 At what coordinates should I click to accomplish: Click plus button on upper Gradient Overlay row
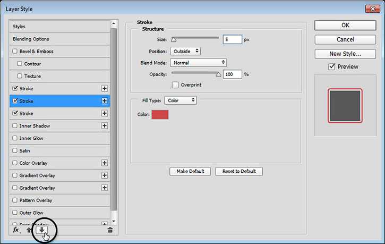pyautogui.click(x=105, y=175)
